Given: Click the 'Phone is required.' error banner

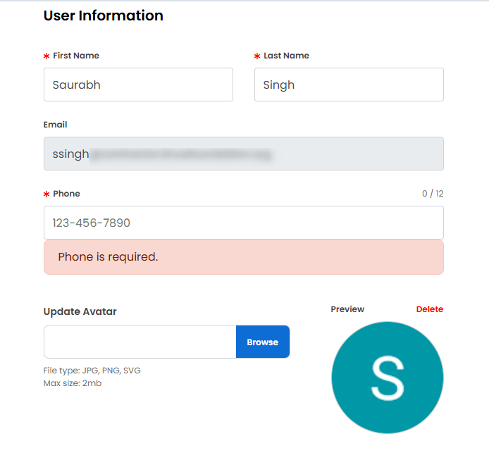Looking at the screenshot, I should (x=243, y=257).
